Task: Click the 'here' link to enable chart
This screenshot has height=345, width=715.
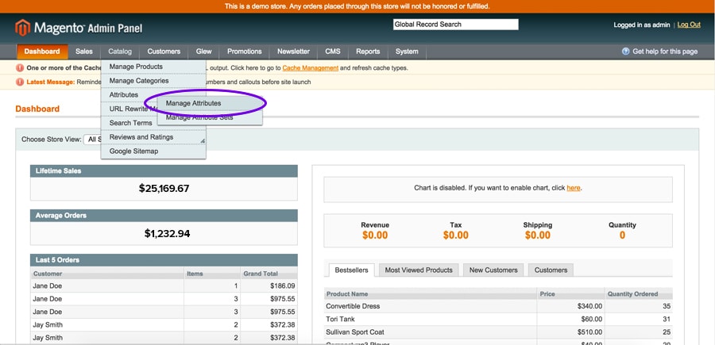Action: coord(573,187)
